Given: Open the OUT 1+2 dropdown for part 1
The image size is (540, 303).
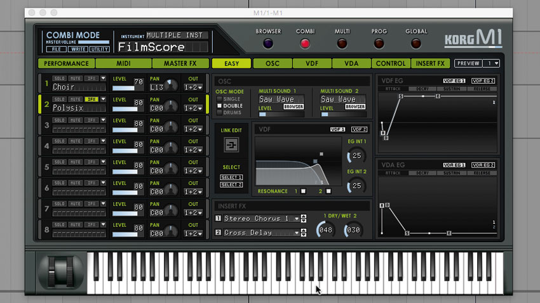Looking at the screenshot, I should coord(193,87).
